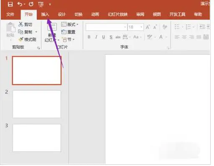Expand the 复制 (Copy) dropdown arrow
This screenshot has width=214, height=166.
pyautogui.click(x=36, y=32)
